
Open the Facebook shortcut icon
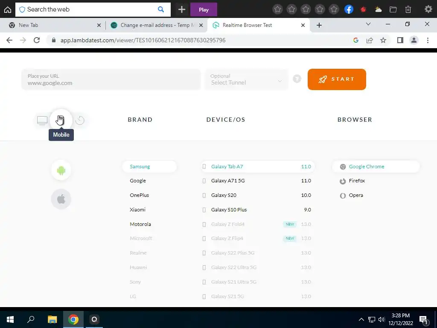point(349,9)
